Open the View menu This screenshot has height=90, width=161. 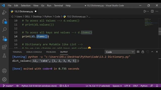(x=36, y=5)
